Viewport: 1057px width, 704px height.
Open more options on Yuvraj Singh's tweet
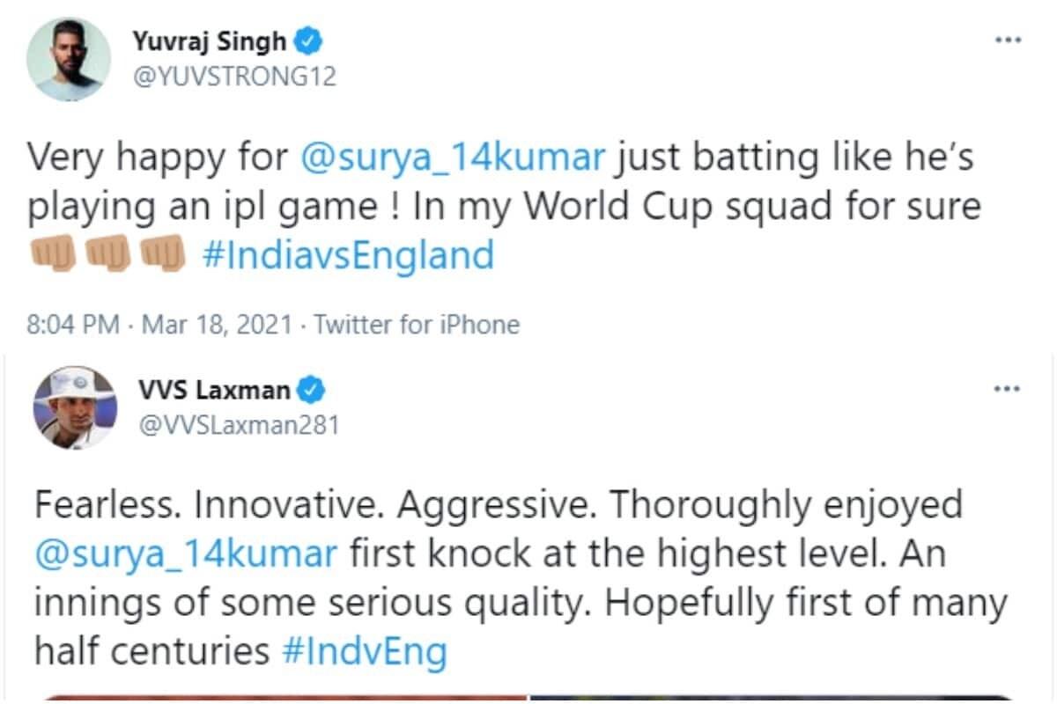[x=1007, y=40]
